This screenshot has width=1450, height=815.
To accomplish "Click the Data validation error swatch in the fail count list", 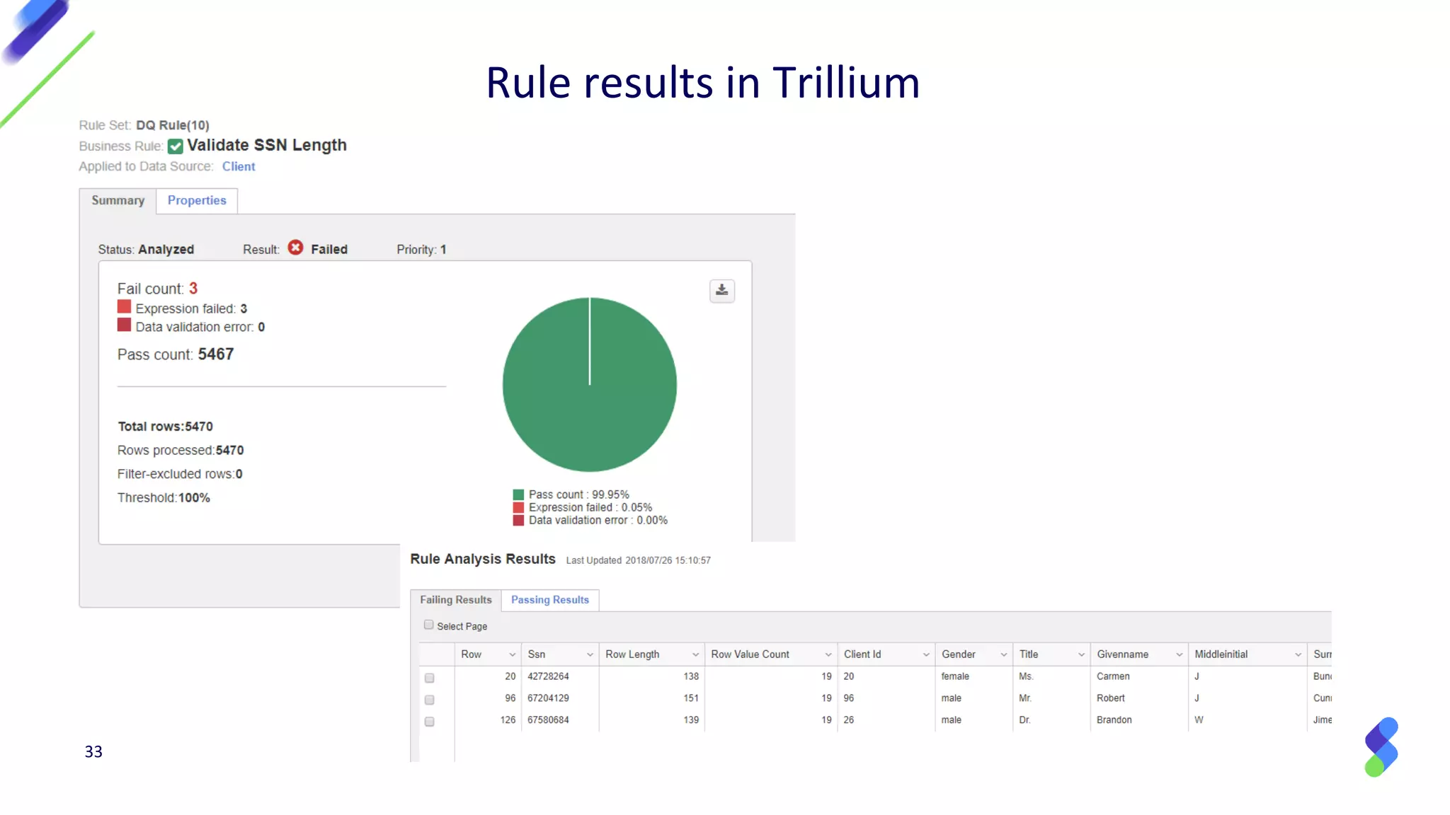I will pyautogui.click(x=124, y=325).
